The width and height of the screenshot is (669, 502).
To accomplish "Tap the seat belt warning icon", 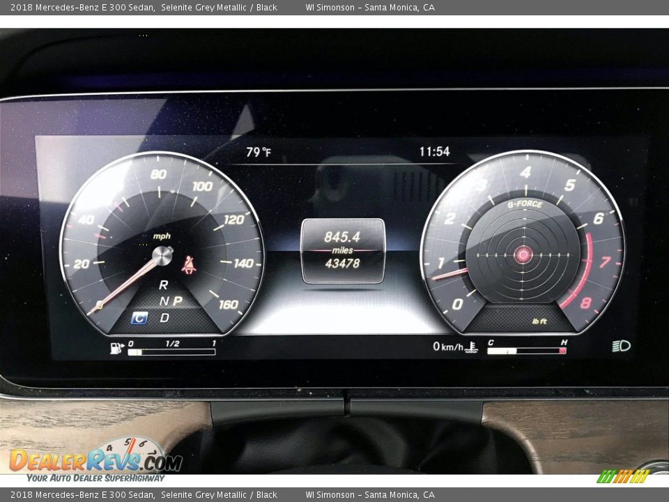I will (x=188, y=265).
